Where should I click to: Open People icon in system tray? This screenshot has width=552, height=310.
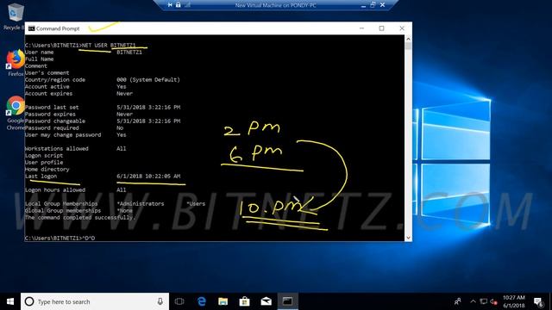click(458, 301)
